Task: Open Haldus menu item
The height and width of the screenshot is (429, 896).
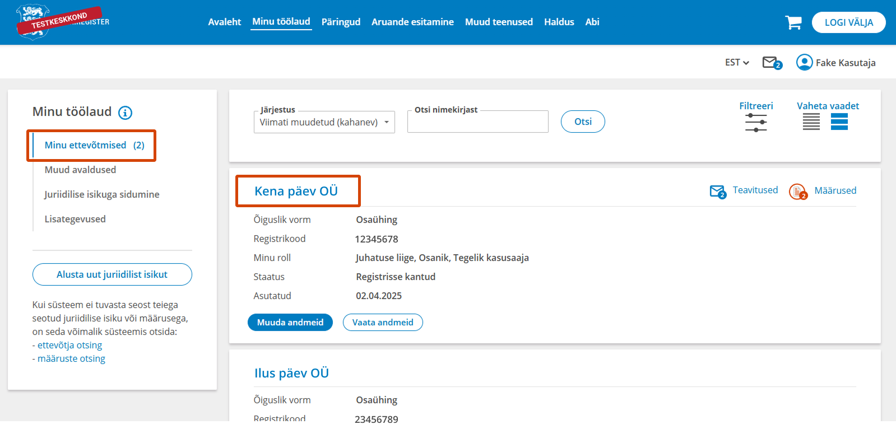Action: (559, 22)
